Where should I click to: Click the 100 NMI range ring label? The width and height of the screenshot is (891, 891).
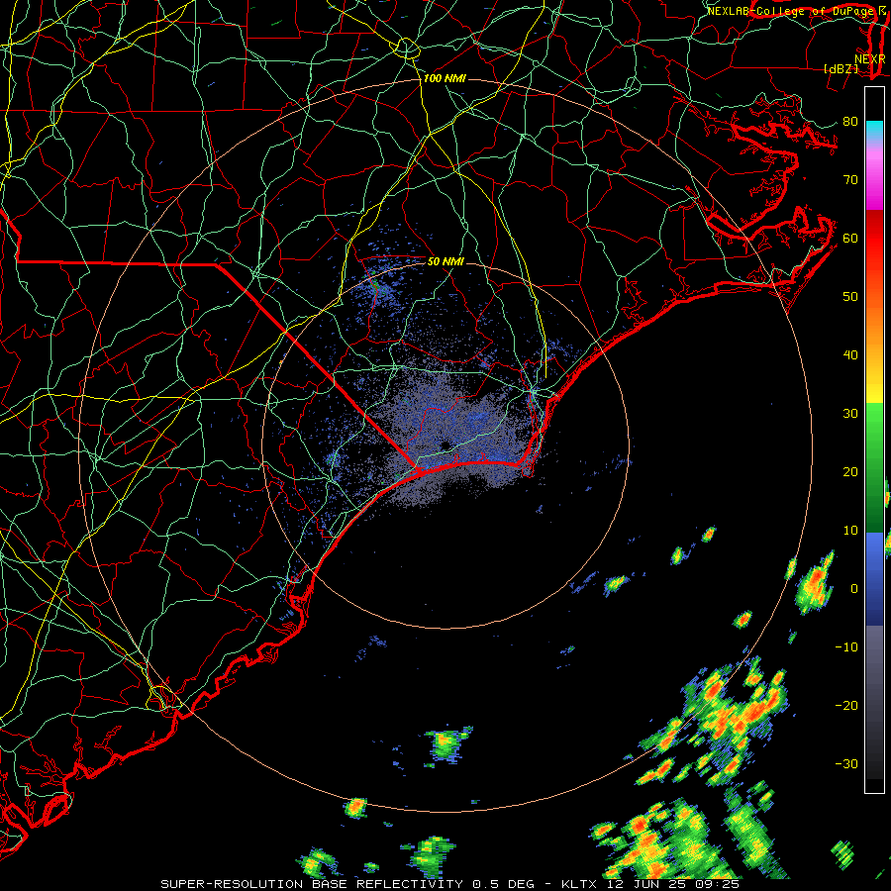(445, 78)
